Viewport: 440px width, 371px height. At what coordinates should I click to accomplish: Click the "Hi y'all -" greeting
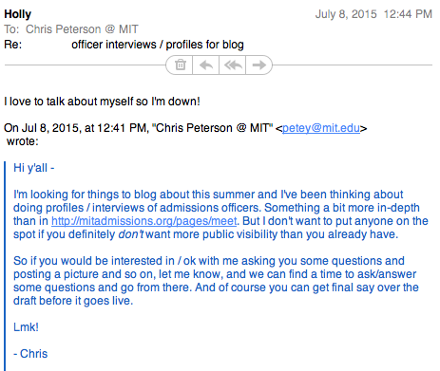(34, 168)
